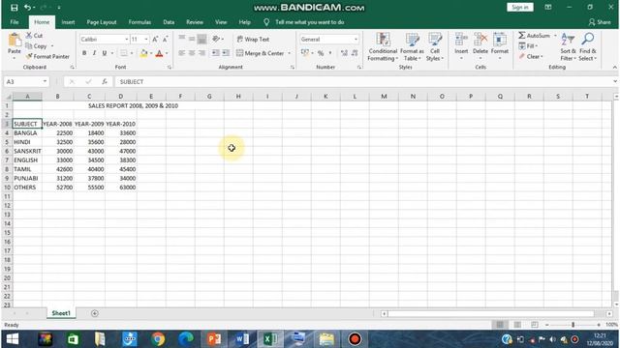The image size is (620, 348).
Task: Open the Format cells menu icon
Action: (x=500, y=40)
